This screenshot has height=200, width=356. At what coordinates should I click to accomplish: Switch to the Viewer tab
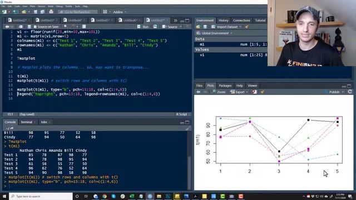point(252,86)
